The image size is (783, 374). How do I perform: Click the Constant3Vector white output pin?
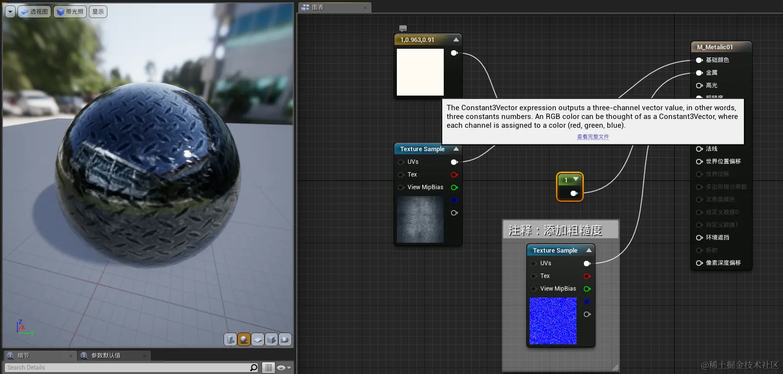(x=454, y=53)
